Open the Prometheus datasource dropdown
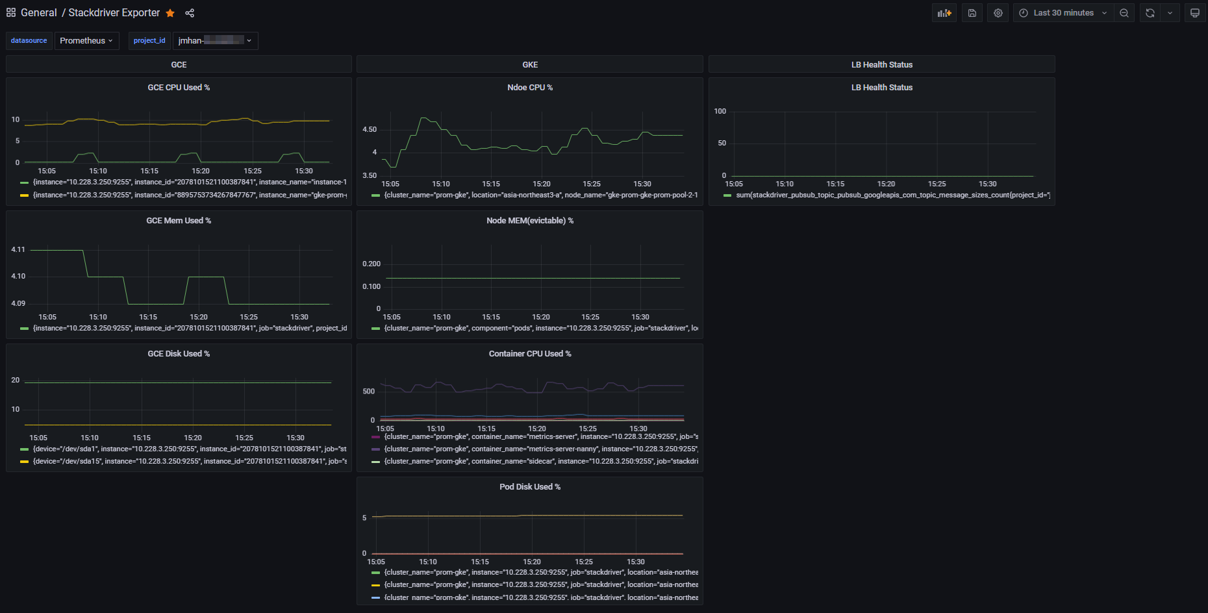This screenshot has height=613, width=1208. (x=86, y=41)
